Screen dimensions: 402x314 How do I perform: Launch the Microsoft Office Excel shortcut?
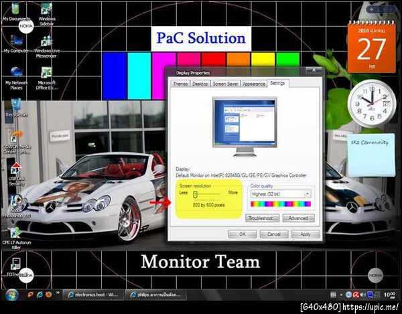pos(47,78)
